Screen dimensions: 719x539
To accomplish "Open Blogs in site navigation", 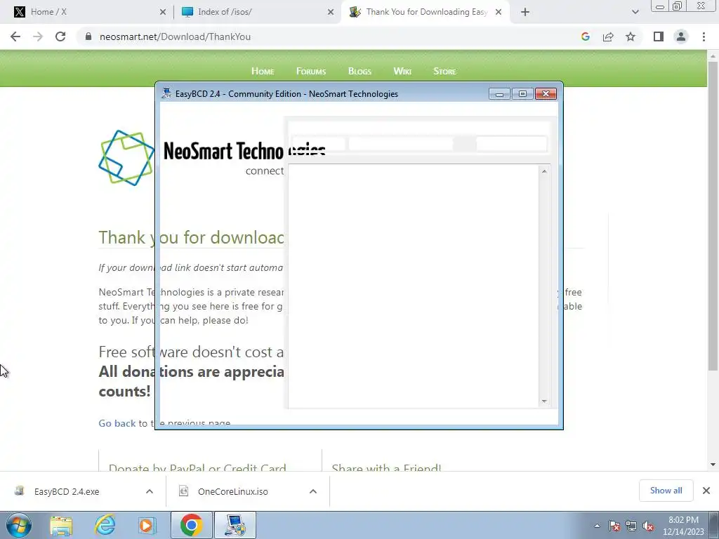I will (x=359, y=71).
